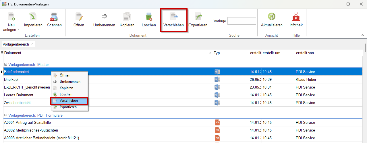Choose Kopieren in the context menu
Screen dimensions: 367x143
69,88
